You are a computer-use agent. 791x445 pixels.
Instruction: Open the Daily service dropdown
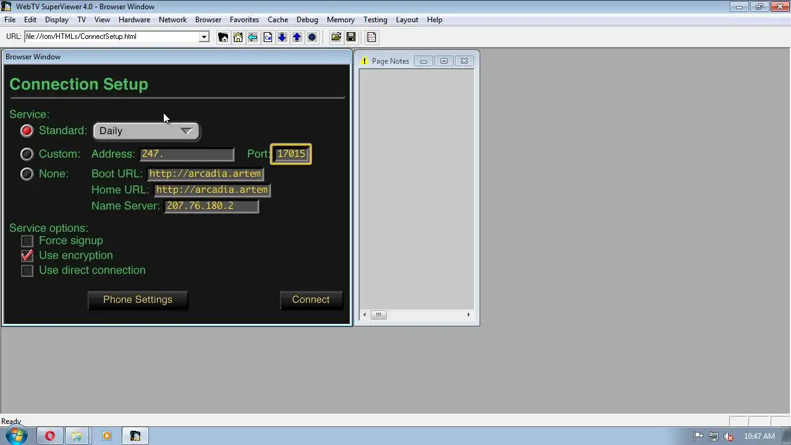(x=146, y=131)
